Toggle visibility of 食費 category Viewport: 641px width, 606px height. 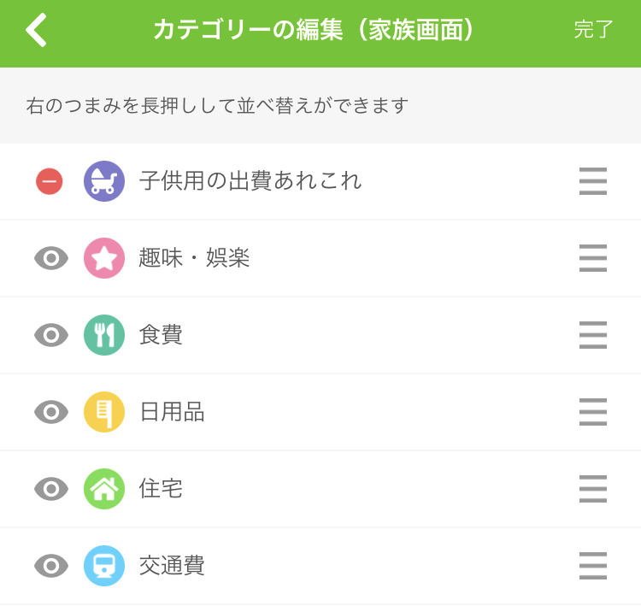click(x=51, y=335)
